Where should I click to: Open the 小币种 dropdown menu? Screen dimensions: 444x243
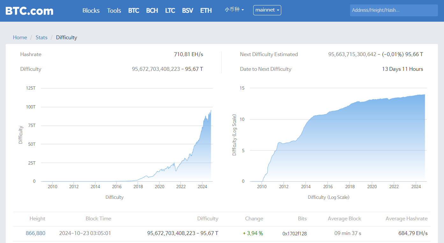[232, 10]
